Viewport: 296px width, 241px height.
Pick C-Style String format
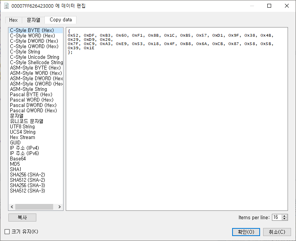pyautogui.click(x=36, y=52)
